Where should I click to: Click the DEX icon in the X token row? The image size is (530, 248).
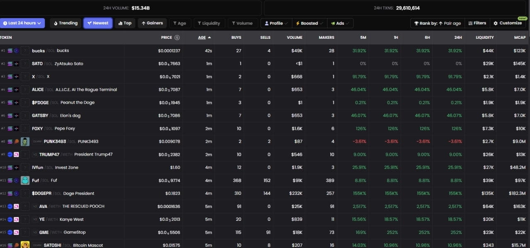pyautogui.click(x=16, y=77)
